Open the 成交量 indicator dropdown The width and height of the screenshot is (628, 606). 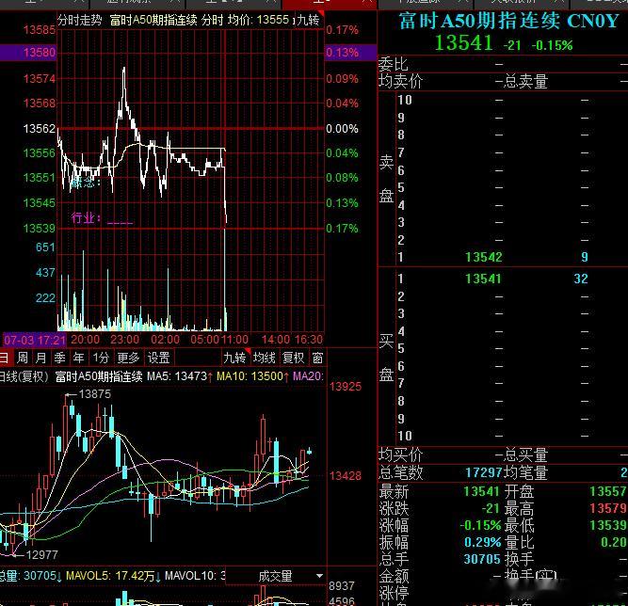click(x=276, y=577)
